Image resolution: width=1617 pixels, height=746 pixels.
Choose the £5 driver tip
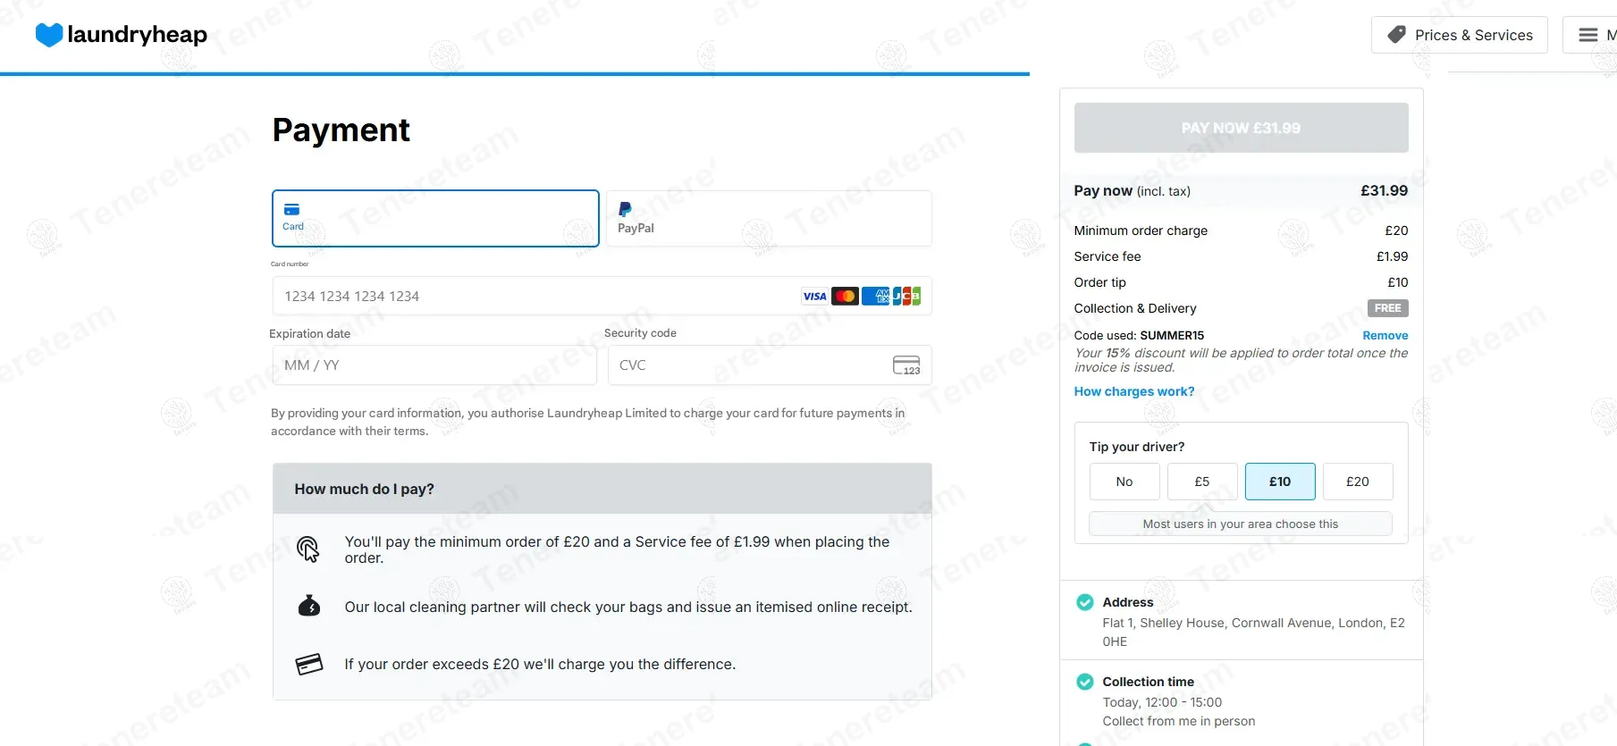coord(1202,482)
